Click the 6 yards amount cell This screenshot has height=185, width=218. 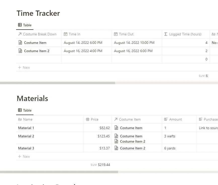tap(179, 148)
